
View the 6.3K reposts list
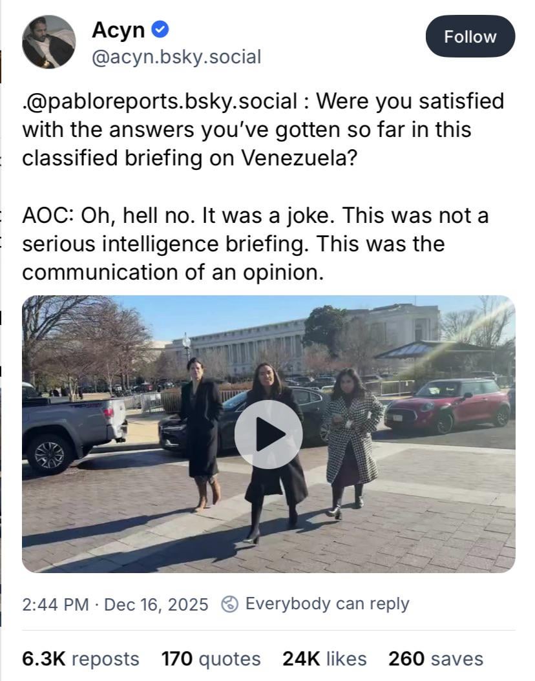(81, 658)
